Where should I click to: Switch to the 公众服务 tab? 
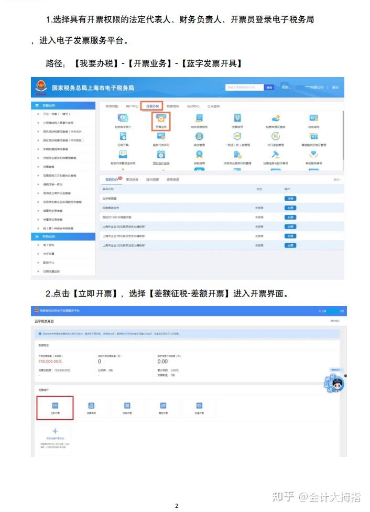click(x=214, y=106)
